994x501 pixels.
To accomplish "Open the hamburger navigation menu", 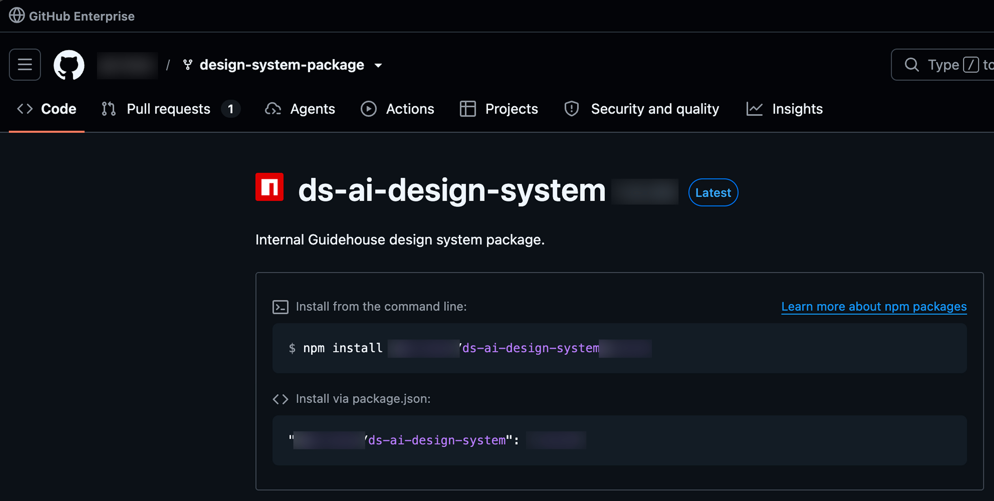I will [25, 65].
